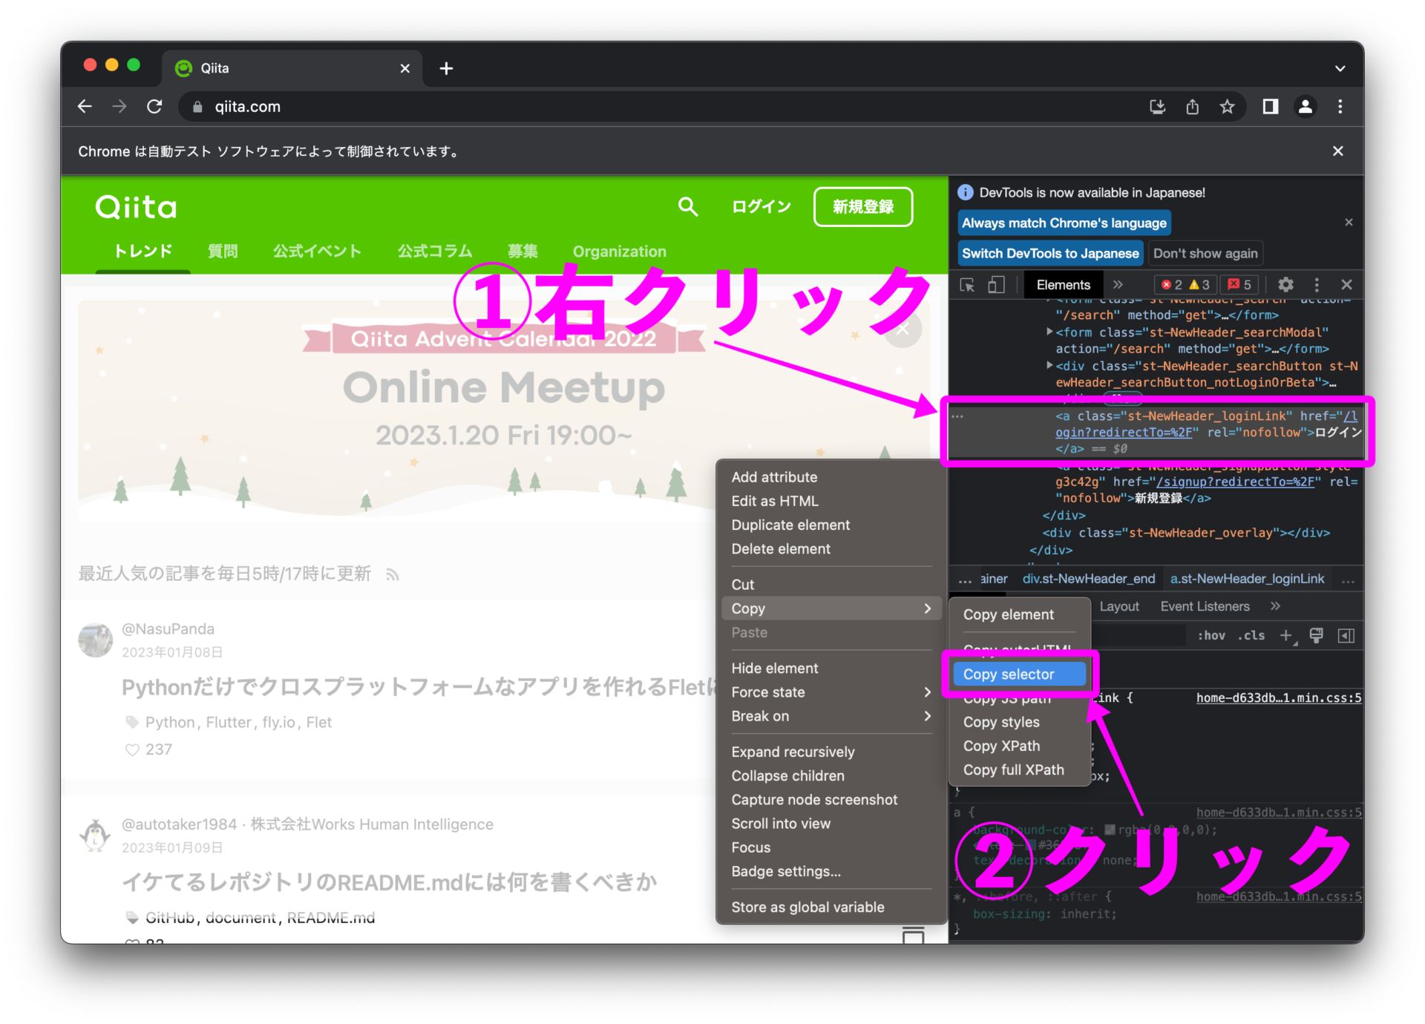This screenshot has width=1425, height=1024.
Task: Open DevTools settings gear
Action: (x=1286, y=284)
